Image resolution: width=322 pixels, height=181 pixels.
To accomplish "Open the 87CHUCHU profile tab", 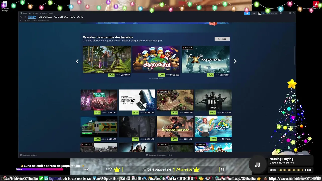I will (x=77, y=17).
